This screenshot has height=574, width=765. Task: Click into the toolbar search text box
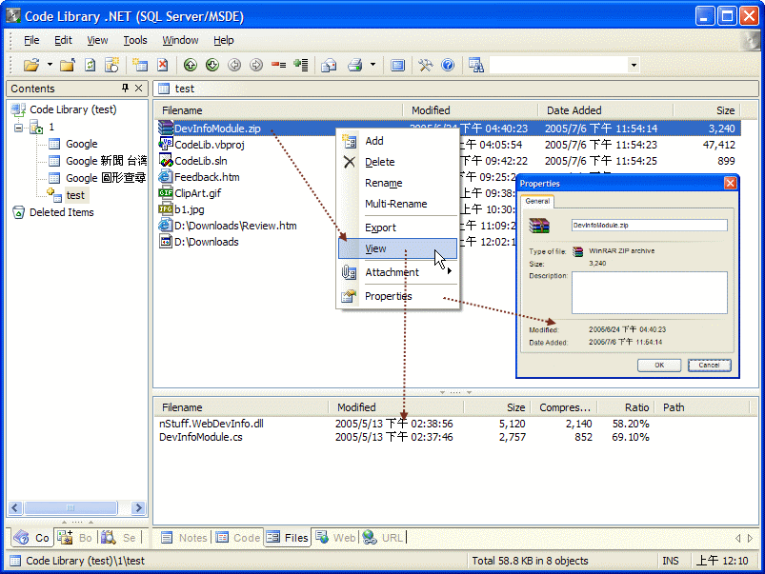[x=558, y=65]
